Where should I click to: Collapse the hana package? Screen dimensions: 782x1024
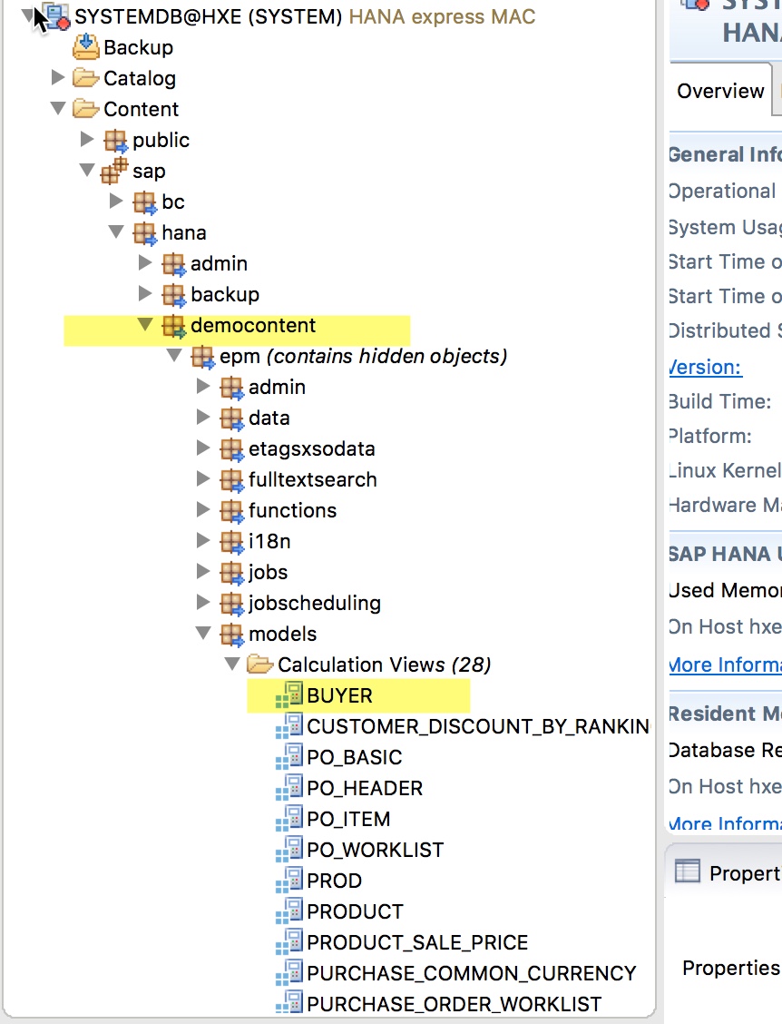(x=116, y=231)
